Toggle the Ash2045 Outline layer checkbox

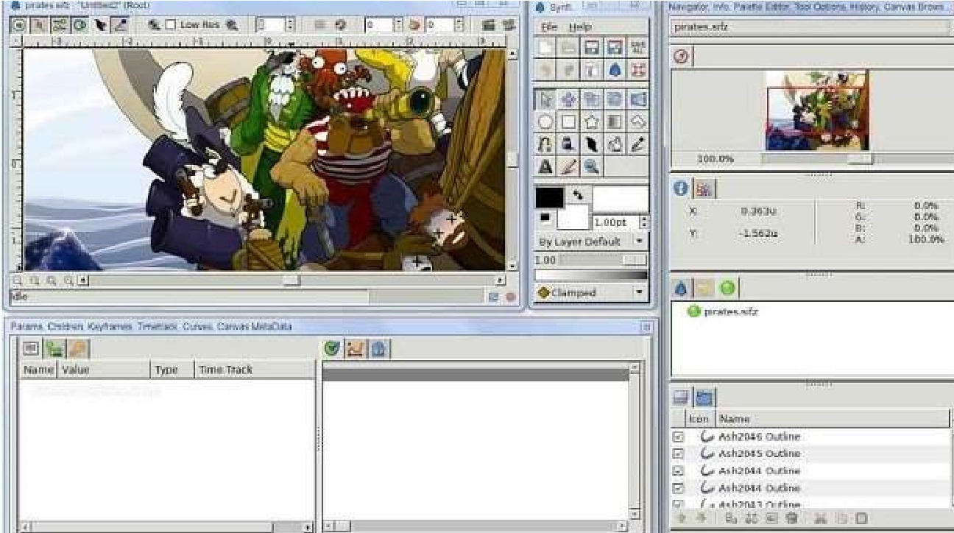tap(679, 453)
